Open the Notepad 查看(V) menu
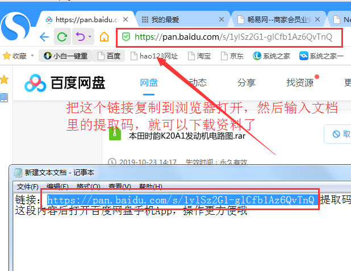Viewport: 351px width, 271px height. click(x=119, y=186)
